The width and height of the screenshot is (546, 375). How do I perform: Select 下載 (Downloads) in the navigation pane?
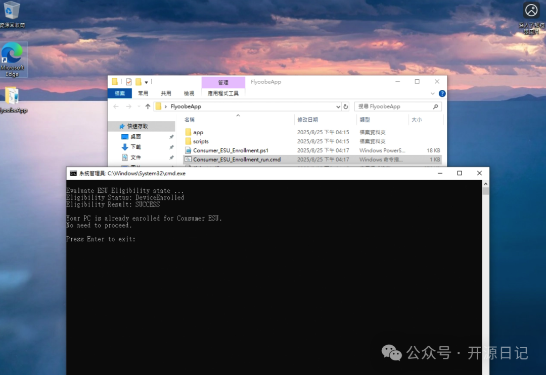[x=135, y=147]
